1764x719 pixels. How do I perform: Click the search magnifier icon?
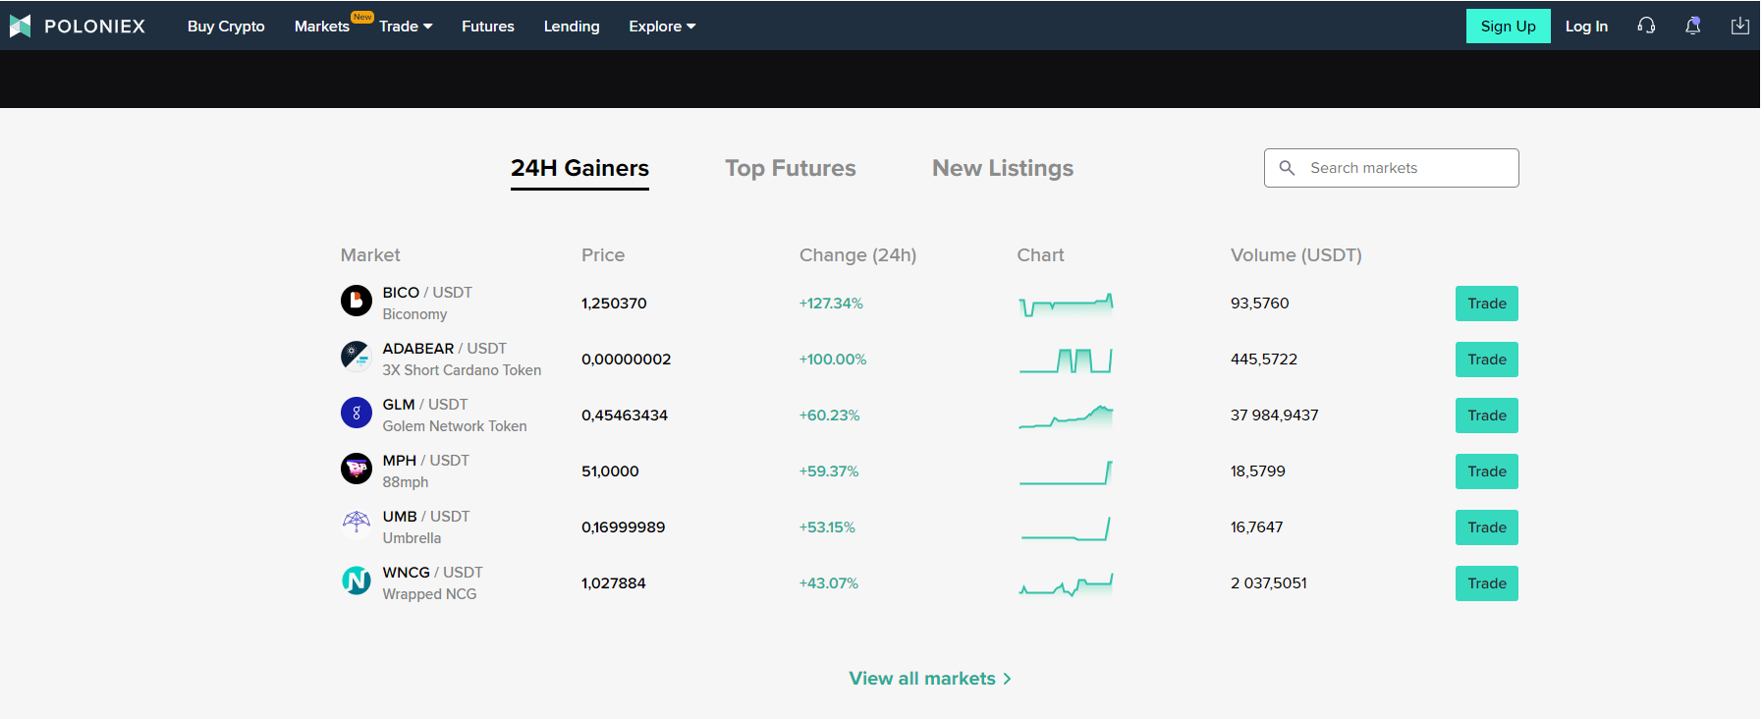click(x=1287, y=168)
